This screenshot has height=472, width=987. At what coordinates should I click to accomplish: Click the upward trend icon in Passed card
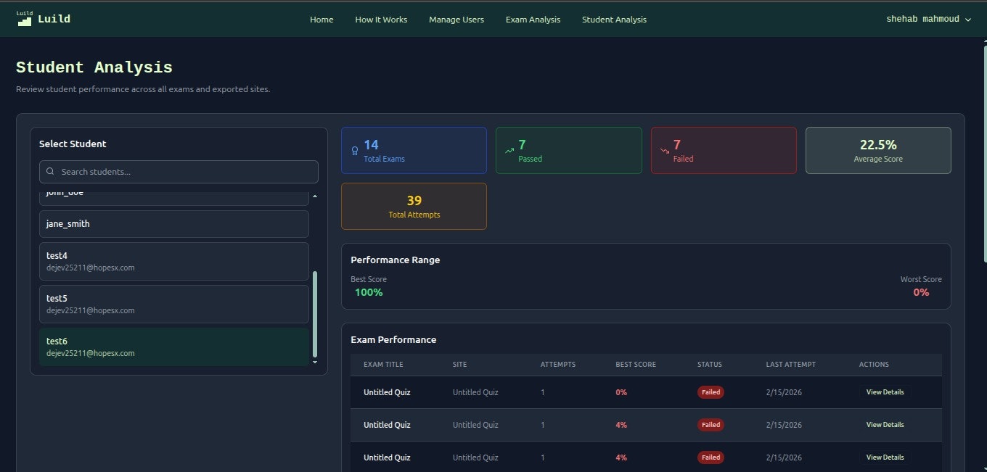point(509,151)
